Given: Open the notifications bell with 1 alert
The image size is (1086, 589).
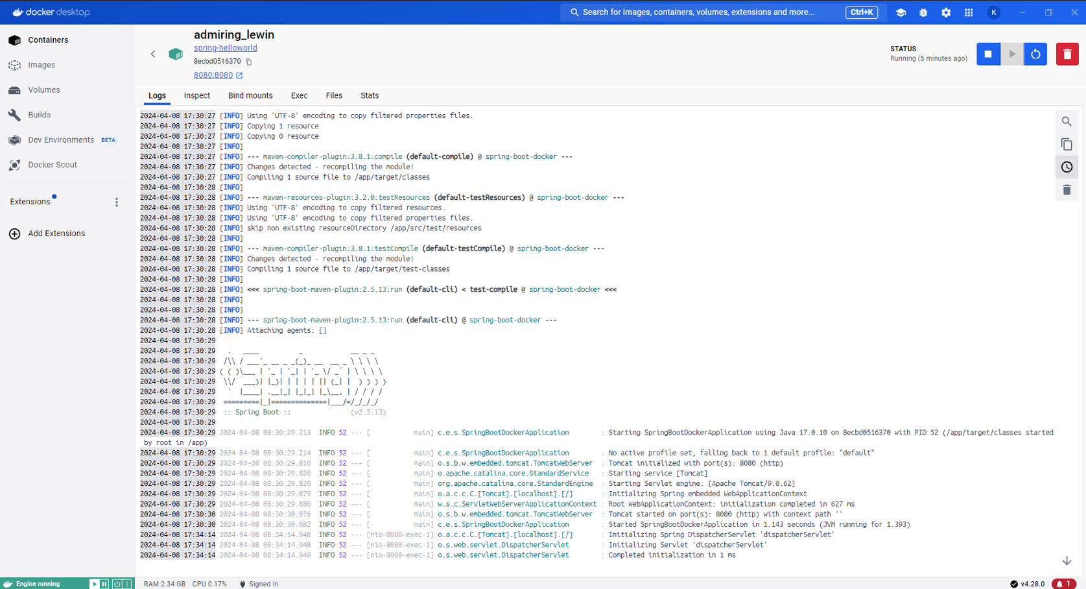Looking at the screenshot, I should 1064,584.
